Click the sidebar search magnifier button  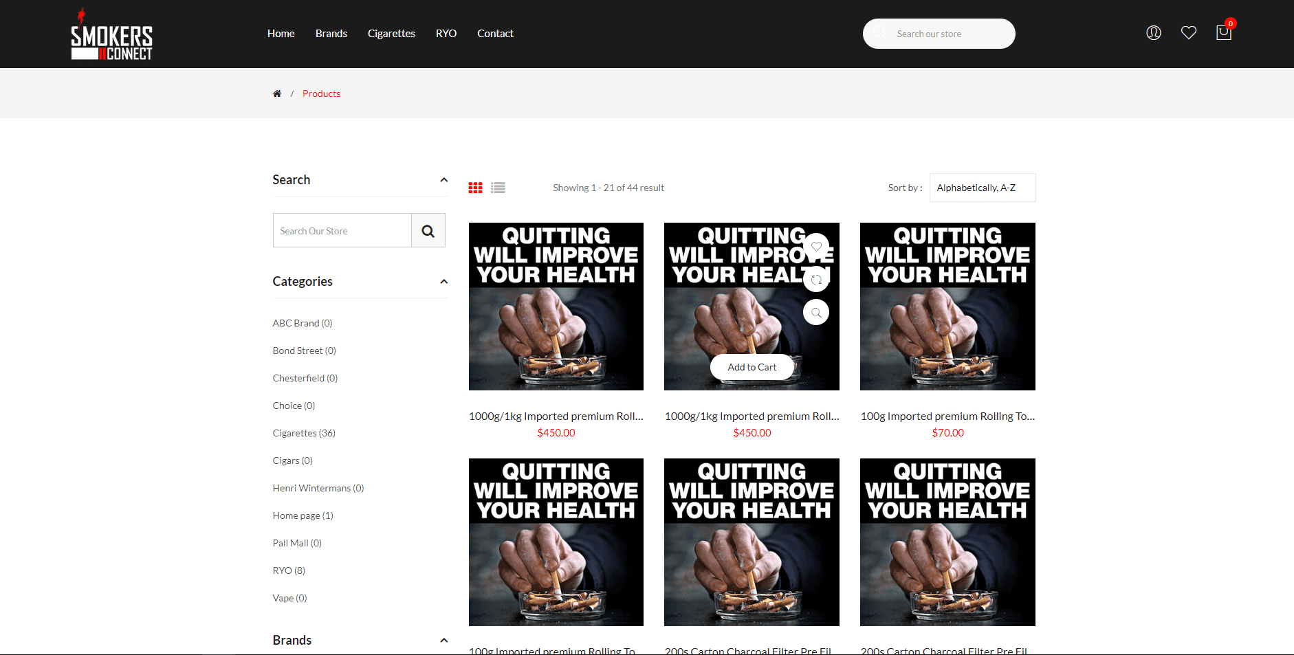[428, 231]
